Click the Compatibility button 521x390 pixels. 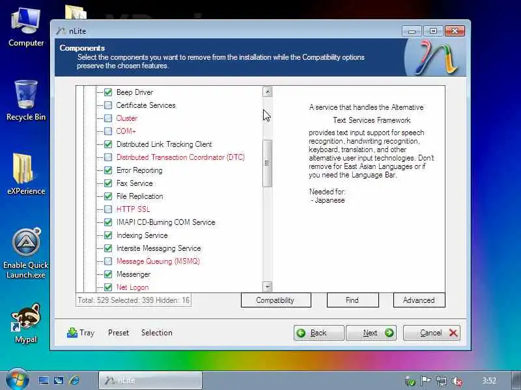pos(275,300)
